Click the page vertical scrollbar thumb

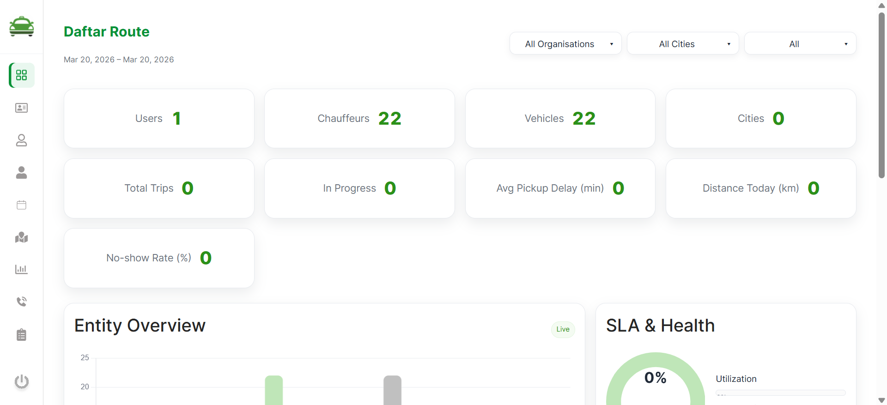click(881, 95)
